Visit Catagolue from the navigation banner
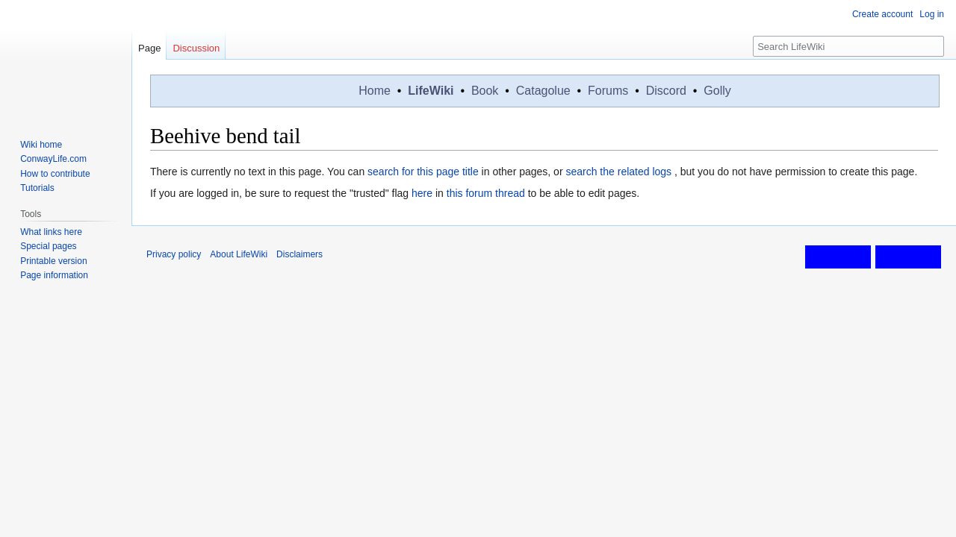 click(x=542, y=91)
